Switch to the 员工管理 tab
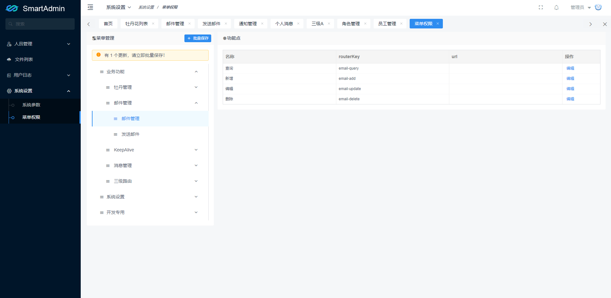The width and height of the screenshot is (611, 298). [387, 24]
